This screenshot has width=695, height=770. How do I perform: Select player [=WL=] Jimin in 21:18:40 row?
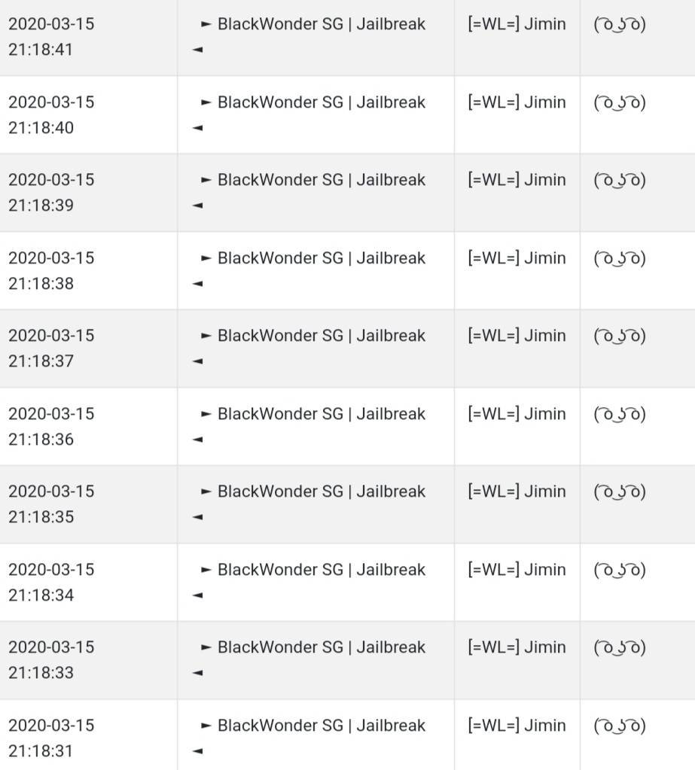click(x=517, y=102)
